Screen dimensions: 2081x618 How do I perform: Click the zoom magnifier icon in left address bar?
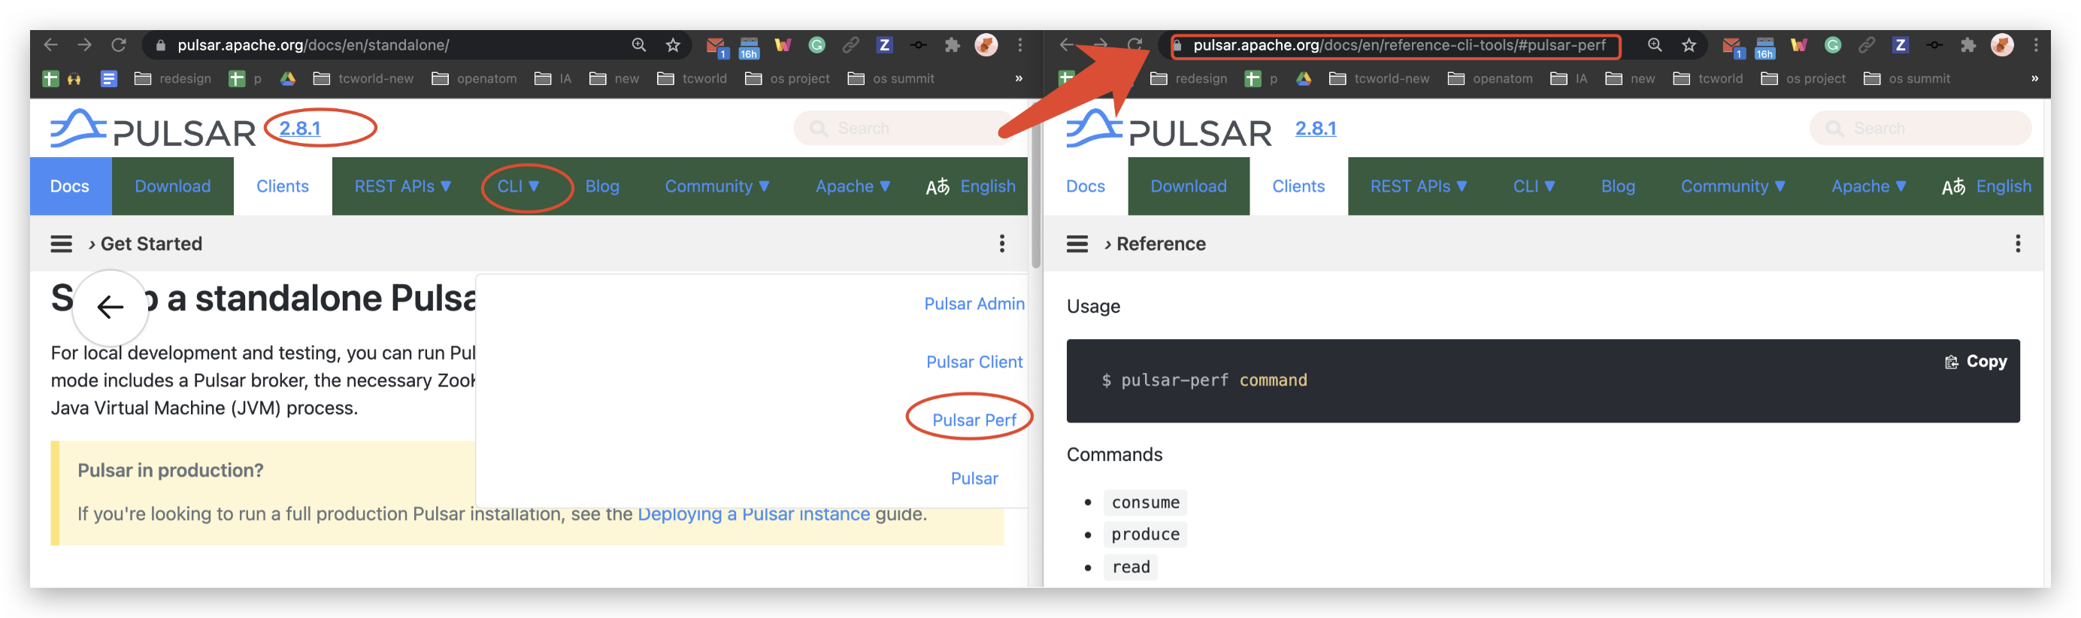[639, 45]
